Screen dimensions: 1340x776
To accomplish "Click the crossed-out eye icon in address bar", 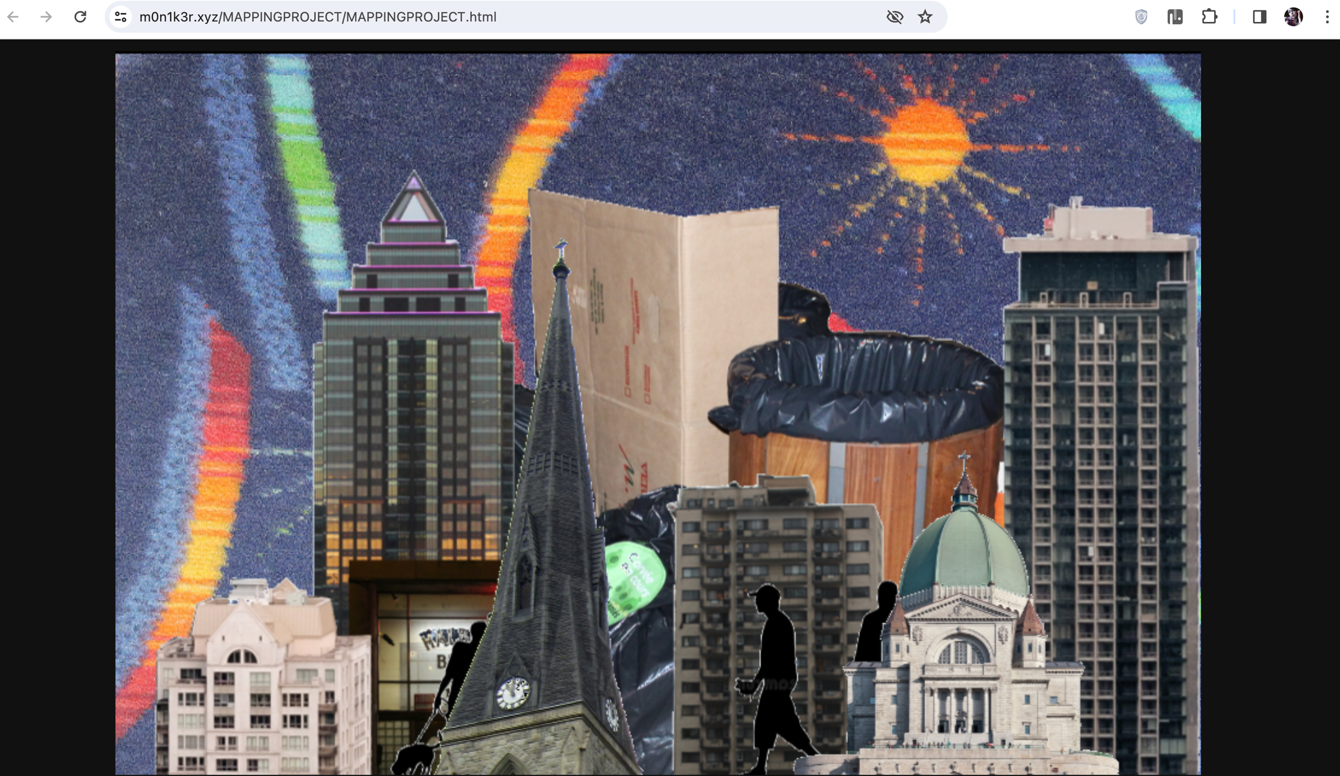I will (895, 17).
